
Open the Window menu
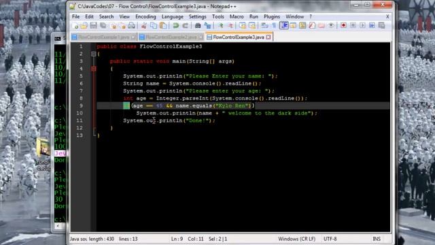click(294, 16)
